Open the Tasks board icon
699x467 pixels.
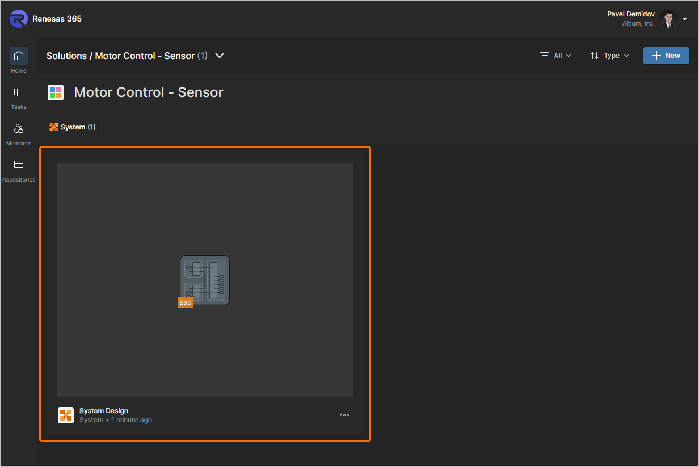point(19,92)
